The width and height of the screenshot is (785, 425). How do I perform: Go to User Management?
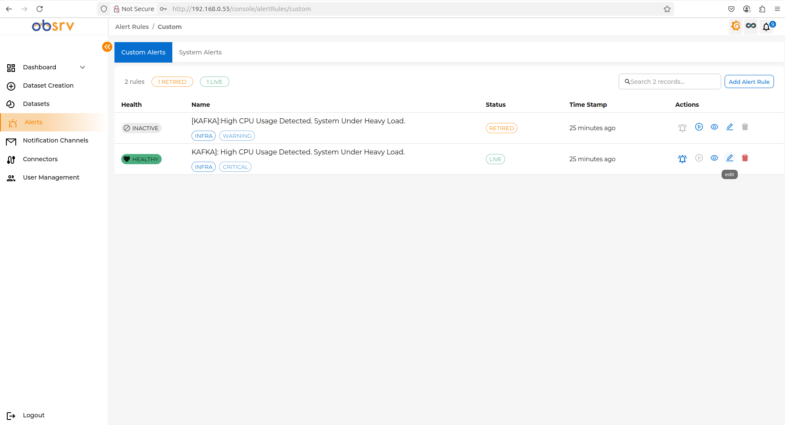(x=51, y=177)
